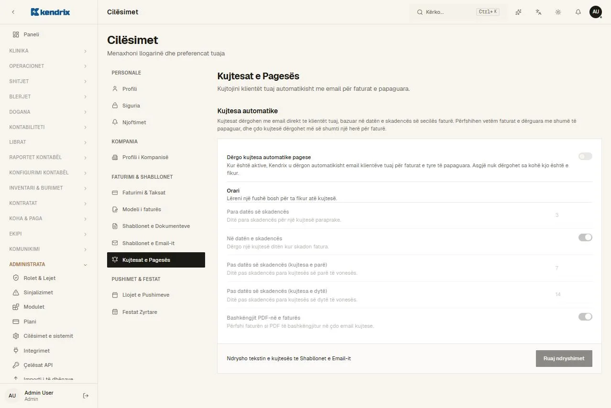
Task: Open the language translation icon
Action: pyautogui.click(x=538, y=12)
